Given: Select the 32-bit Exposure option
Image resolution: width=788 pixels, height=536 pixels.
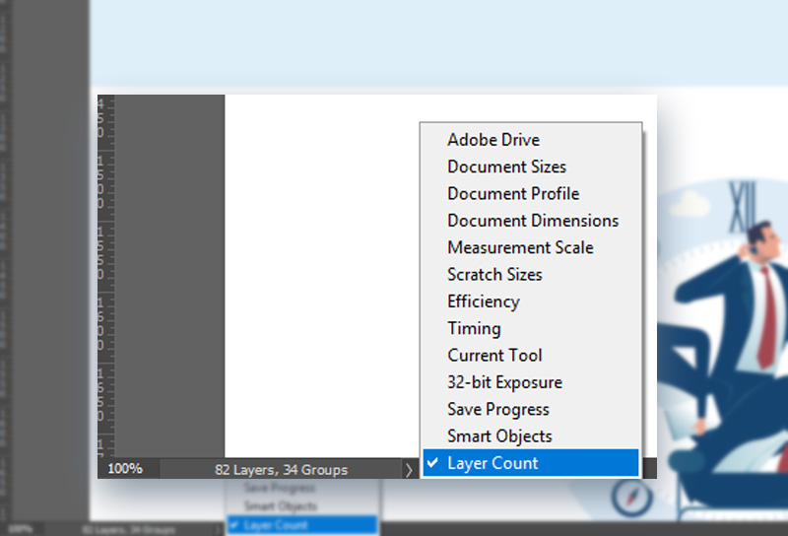Looking at the screenshot, I should (504, 382).
